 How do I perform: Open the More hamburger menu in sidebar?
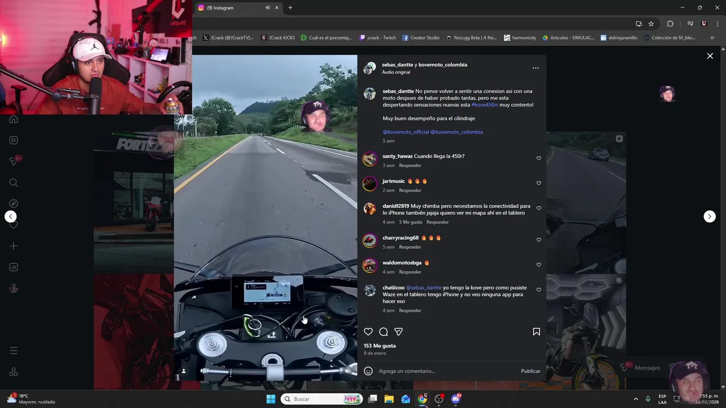point(14,351)
